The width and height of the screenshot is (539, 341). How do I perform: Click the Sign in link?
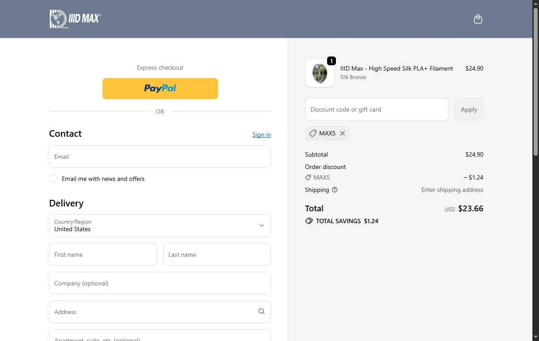tap(262, 135)
